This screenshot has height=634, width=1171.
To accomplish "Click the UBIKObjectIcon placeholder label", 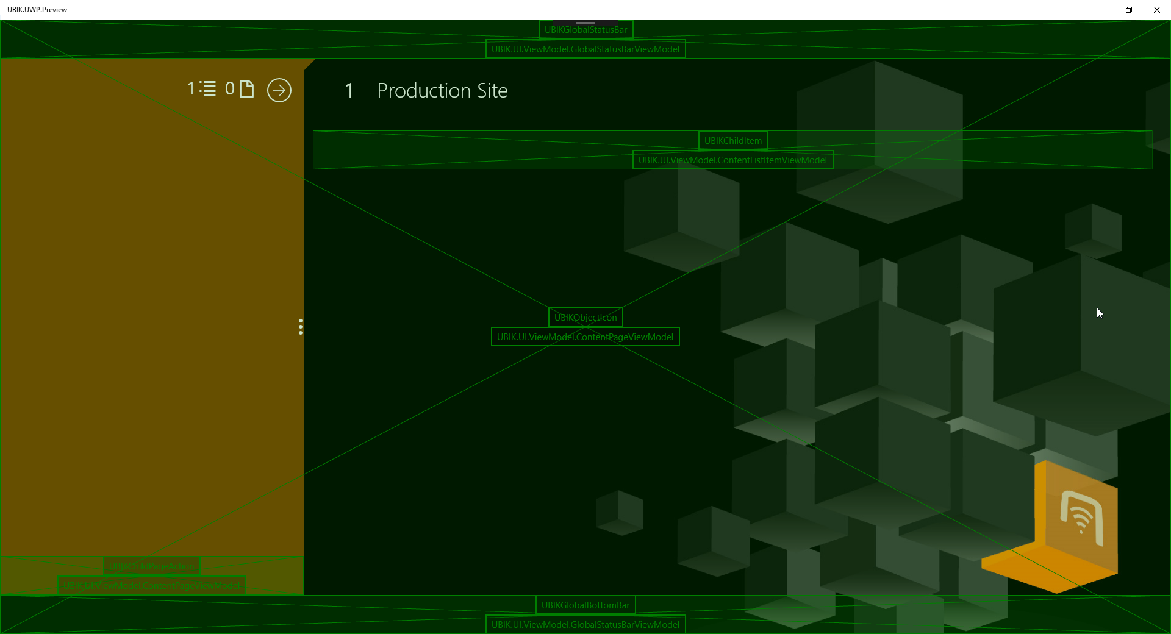I will click(x=585, y=318).
